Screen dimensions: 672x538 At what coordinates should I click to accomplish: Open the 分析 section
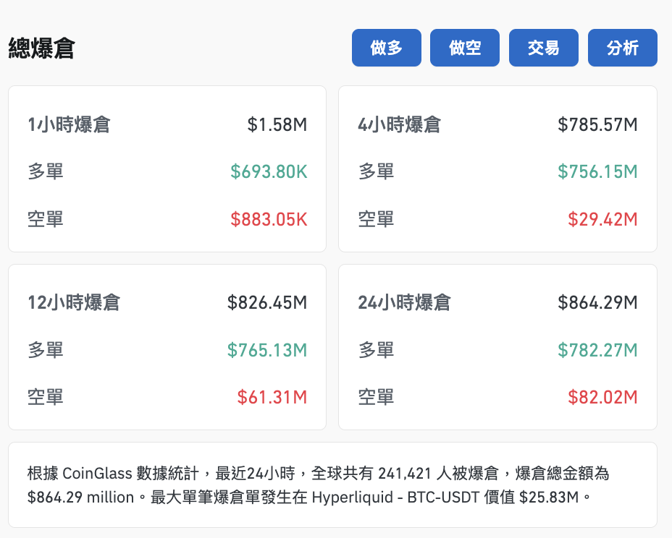coord(622,47)
